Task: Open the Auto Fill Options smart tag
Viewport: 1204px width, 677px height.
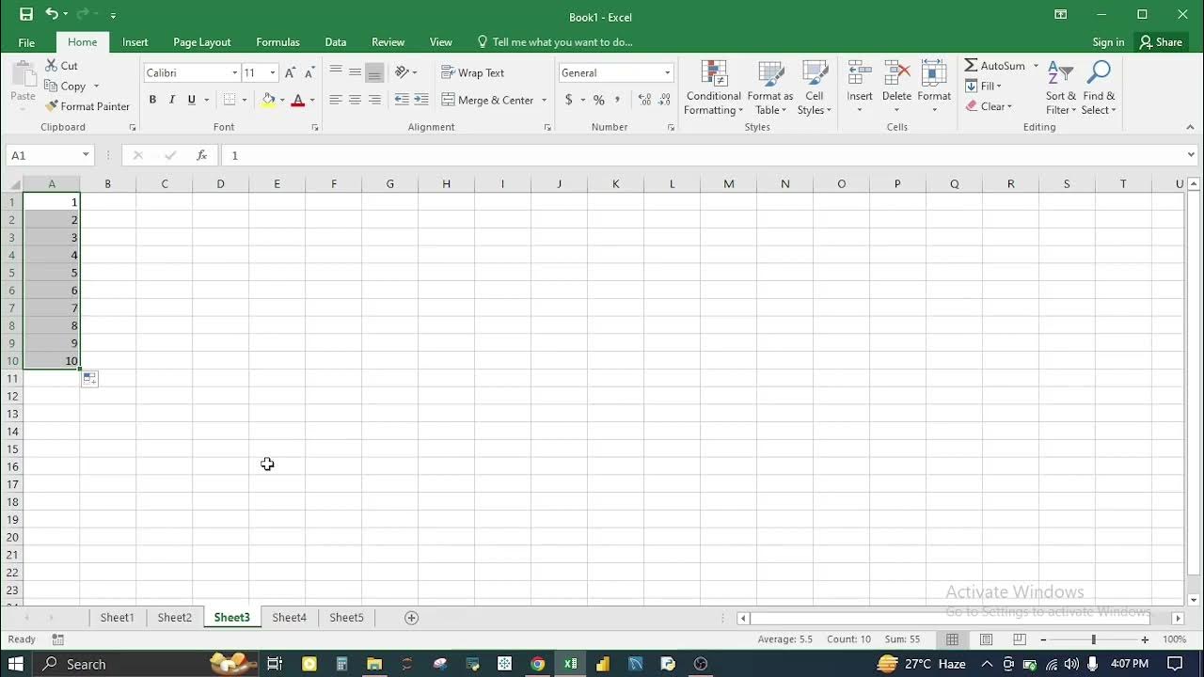Action: 89,378
